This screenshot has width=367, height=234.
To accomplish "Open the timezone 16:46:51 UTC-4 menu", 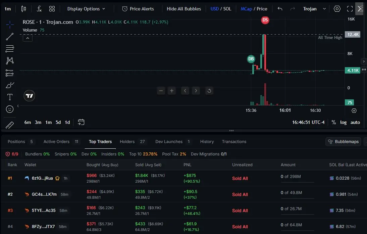I will click(x=308, y=122).
